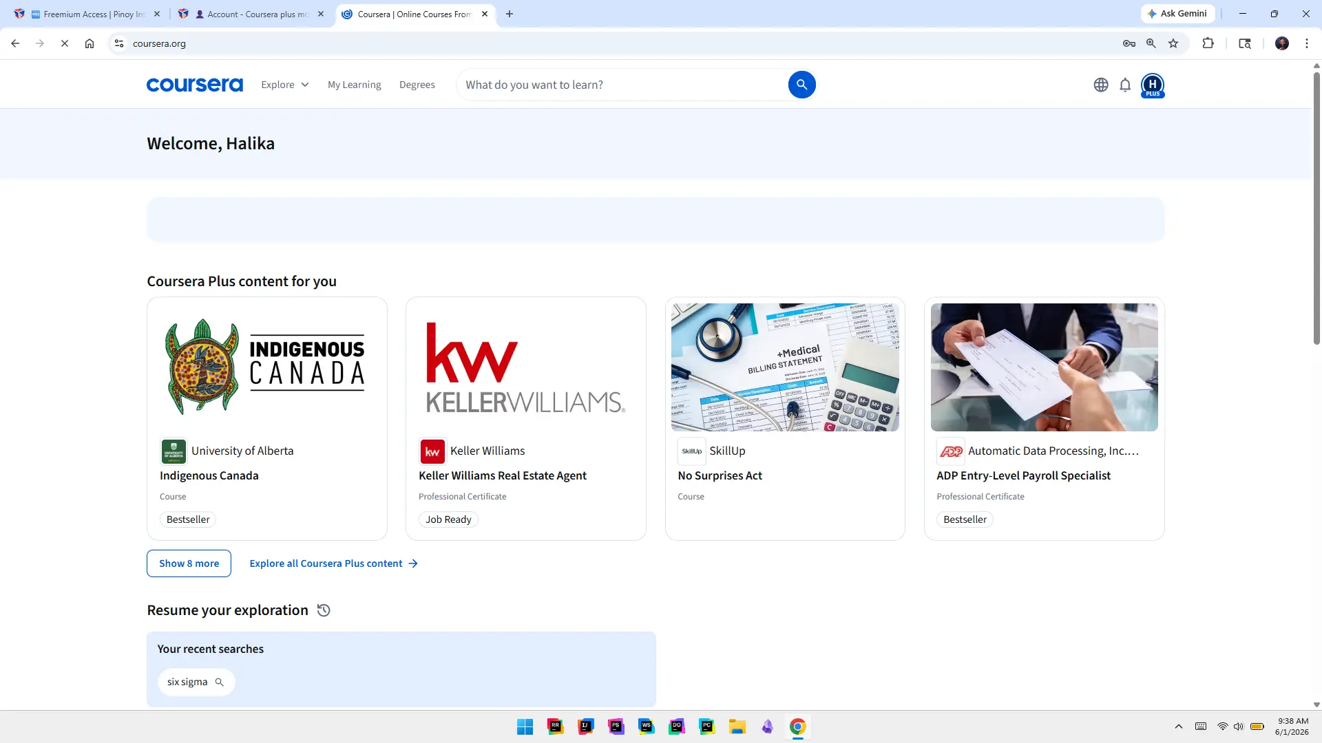Search again for six sigma

coord(196,682)
